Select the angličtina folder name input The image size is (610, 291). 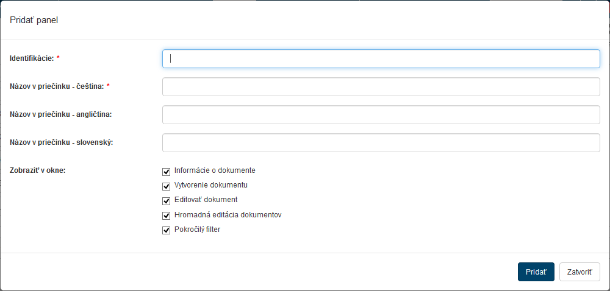[381, 114]
